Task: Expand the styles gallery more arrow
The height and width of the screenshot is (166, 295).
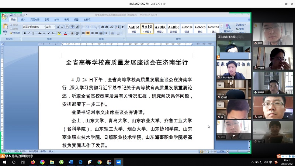Action: 221,32
